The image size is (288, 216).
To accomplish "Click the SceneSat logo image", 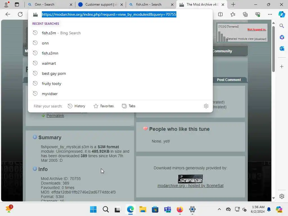I will (x=190, y=179).
